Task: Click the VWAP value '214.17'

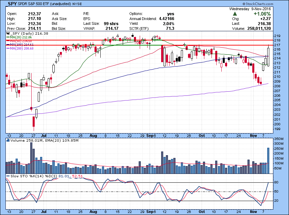Action: tap(112, 29)
